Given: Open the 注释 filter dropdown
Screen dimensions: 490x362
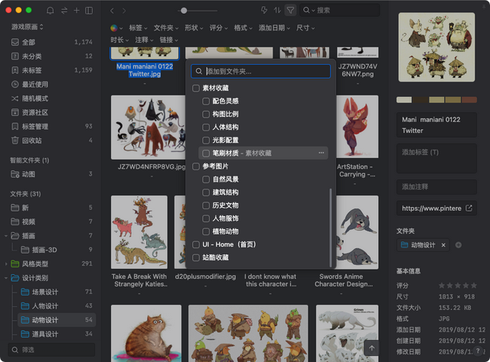Looking at the screenshot, I should pos(144,40).
